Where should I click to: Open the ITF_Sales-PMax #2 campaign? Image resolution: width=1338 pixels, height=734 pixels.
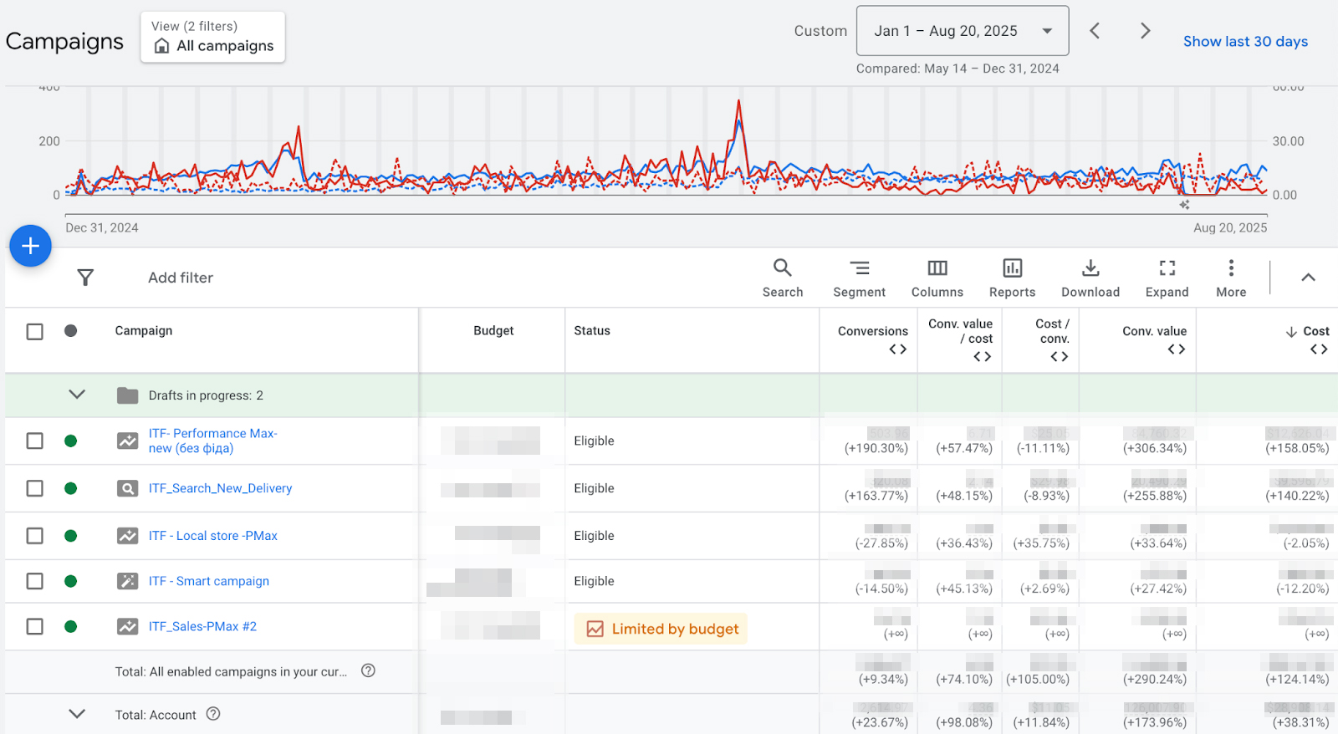tap(202, 626)
